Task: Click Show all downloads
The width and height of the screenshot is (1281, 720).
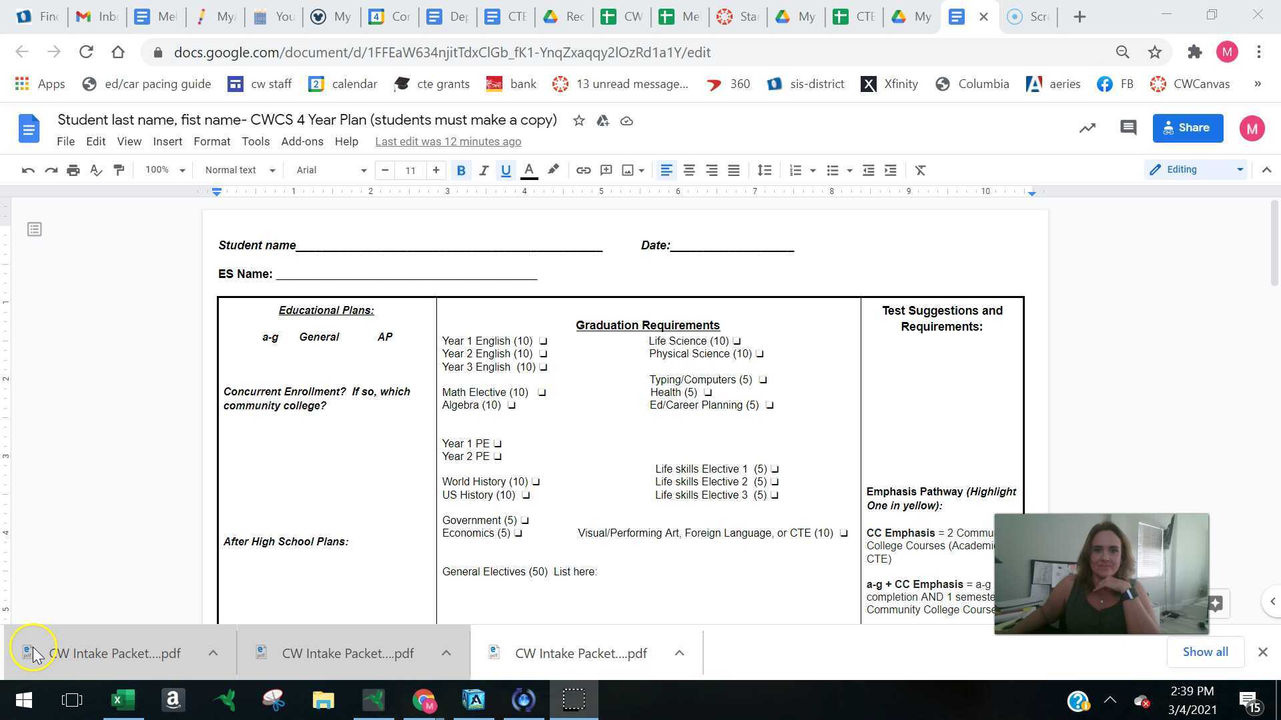Action: coord(1205,652)
